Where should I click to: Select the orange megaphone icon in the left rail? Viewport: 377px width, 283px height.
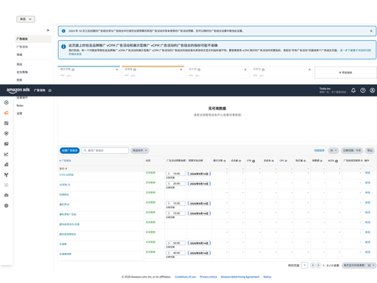(6, 113)
